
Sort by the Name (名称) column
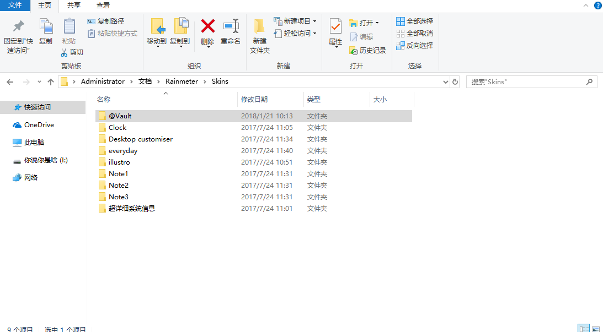pos(166,100)
